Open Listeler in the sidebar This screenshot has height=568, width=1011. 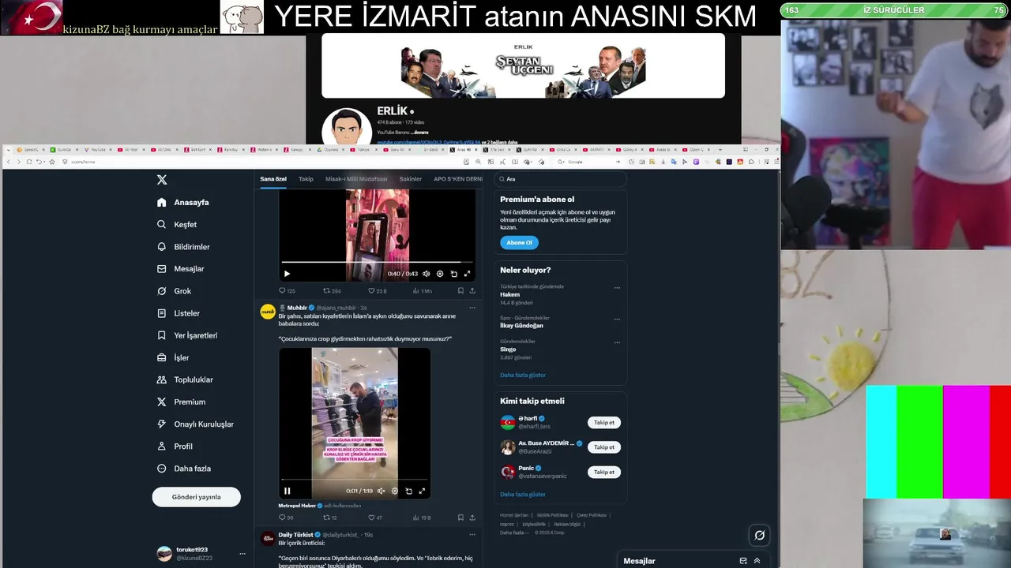click(x=179, y=313)
